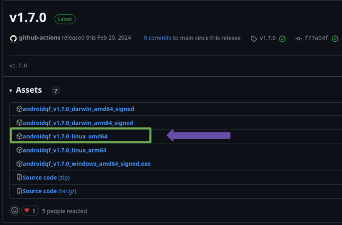Click the green verified checkmark after v1.7.0 tag
Image resolution: width=342 pixels, height=225 pixels.
click(283, 39)
